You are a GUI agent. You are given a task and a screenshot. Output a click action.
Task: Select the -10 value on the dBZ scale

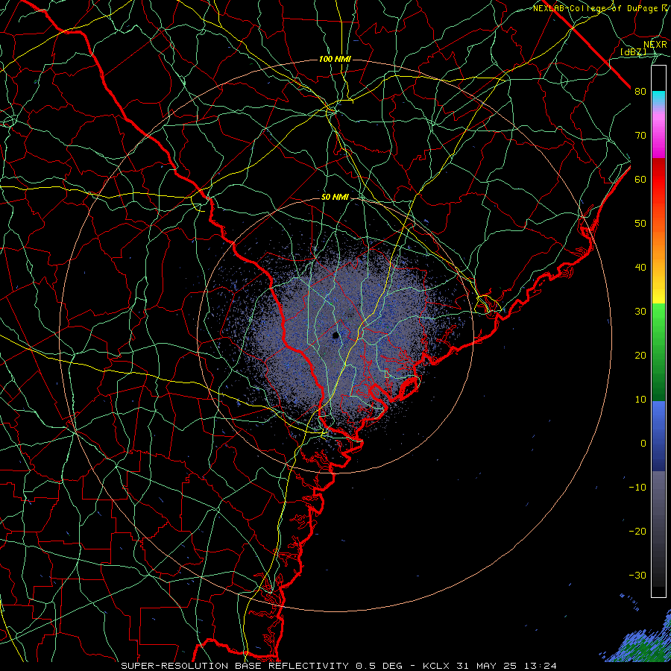pyautogui.click(x=637, y=488)
